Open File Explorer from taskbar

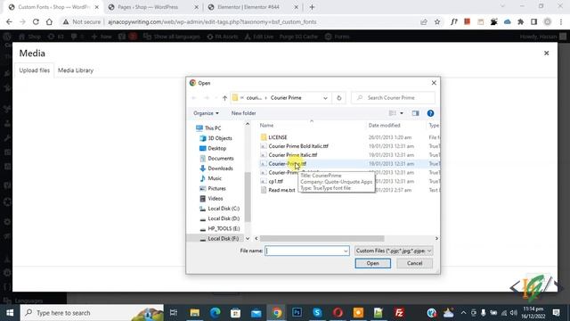coord(194,313)
